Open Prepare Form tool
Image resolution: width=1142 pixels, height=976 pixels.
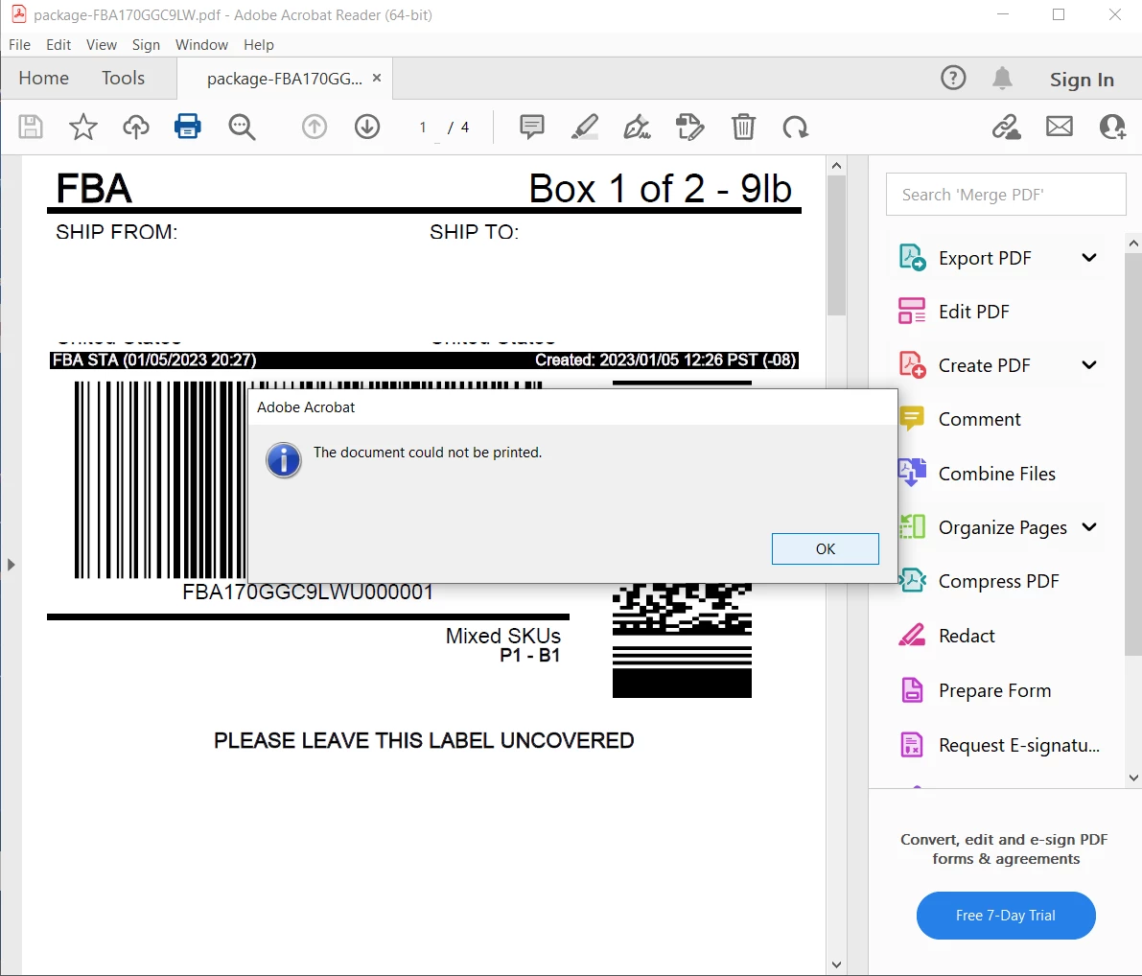[x=995, y=690]
